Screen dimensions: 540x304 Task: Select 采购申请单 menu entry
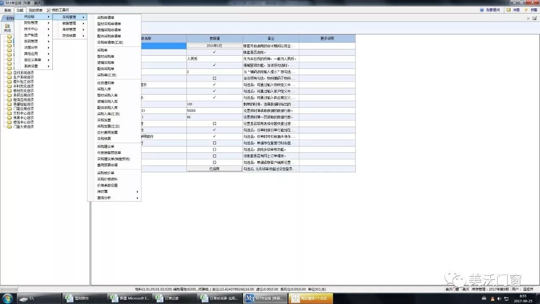coord(105,18)
